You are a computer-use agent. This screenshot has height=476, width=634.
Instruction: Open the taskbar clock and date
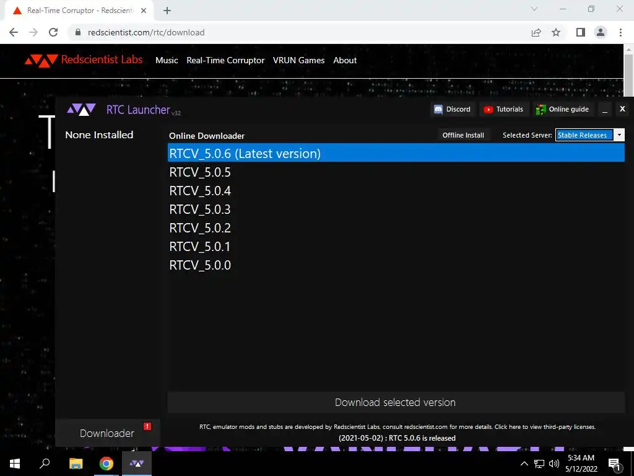(x=581, y=463)
